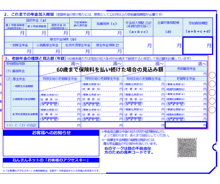Screen dimensions: 220x184
Task: Click the お客様へのお知らせ banner
Action: point(51,133)
